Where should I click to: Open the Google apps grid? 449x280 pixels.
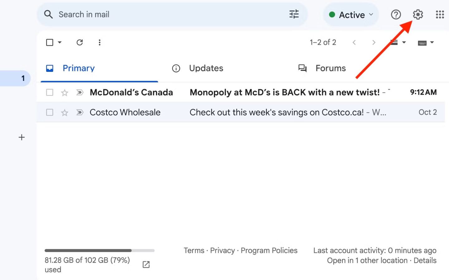tap(440, 14)
